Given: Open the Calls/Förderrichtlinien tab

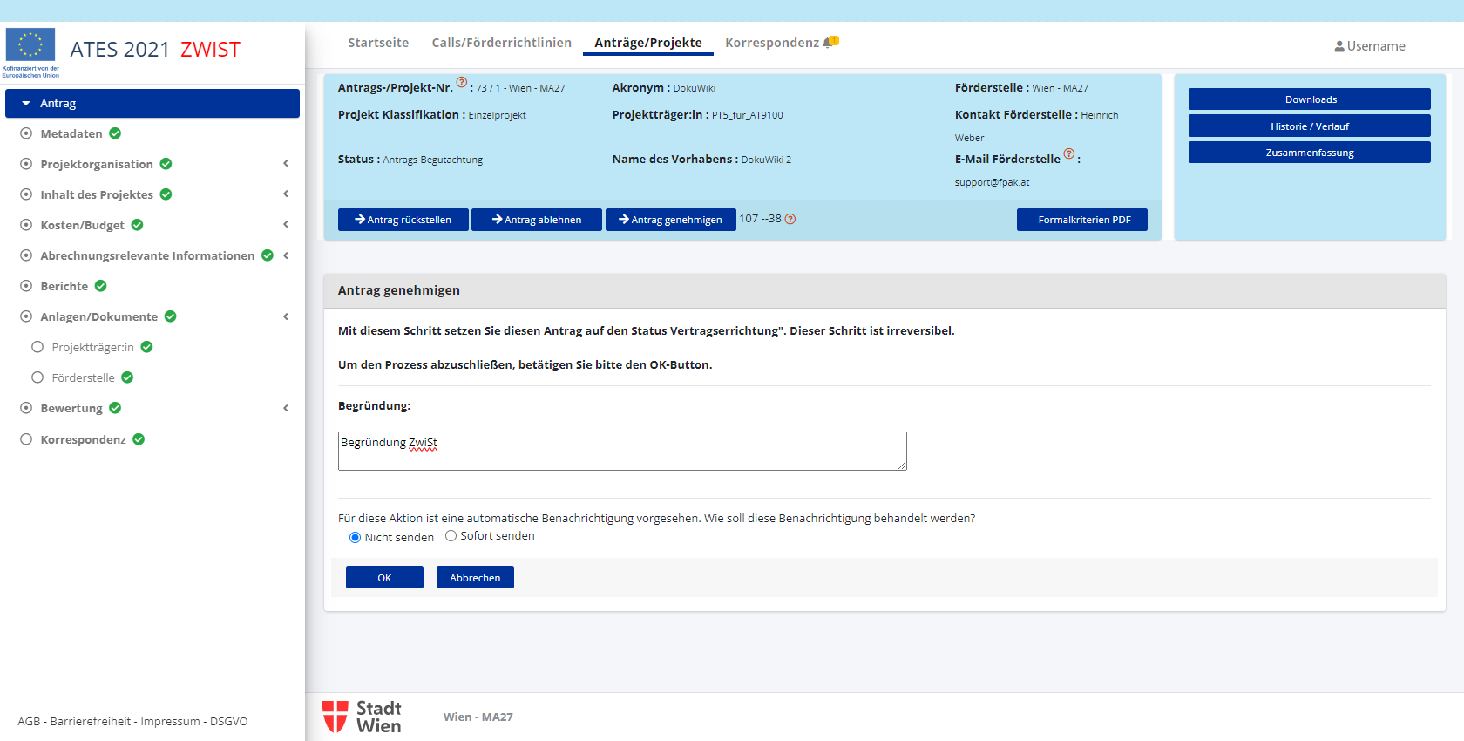Looking at the screenshot, I should click(501, 43).
